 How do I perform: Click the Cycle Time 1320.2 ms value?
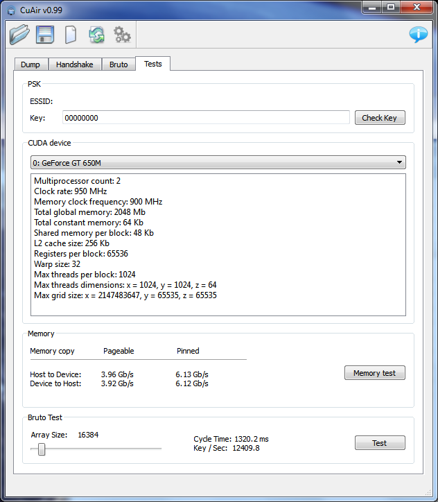coord(252,439)
